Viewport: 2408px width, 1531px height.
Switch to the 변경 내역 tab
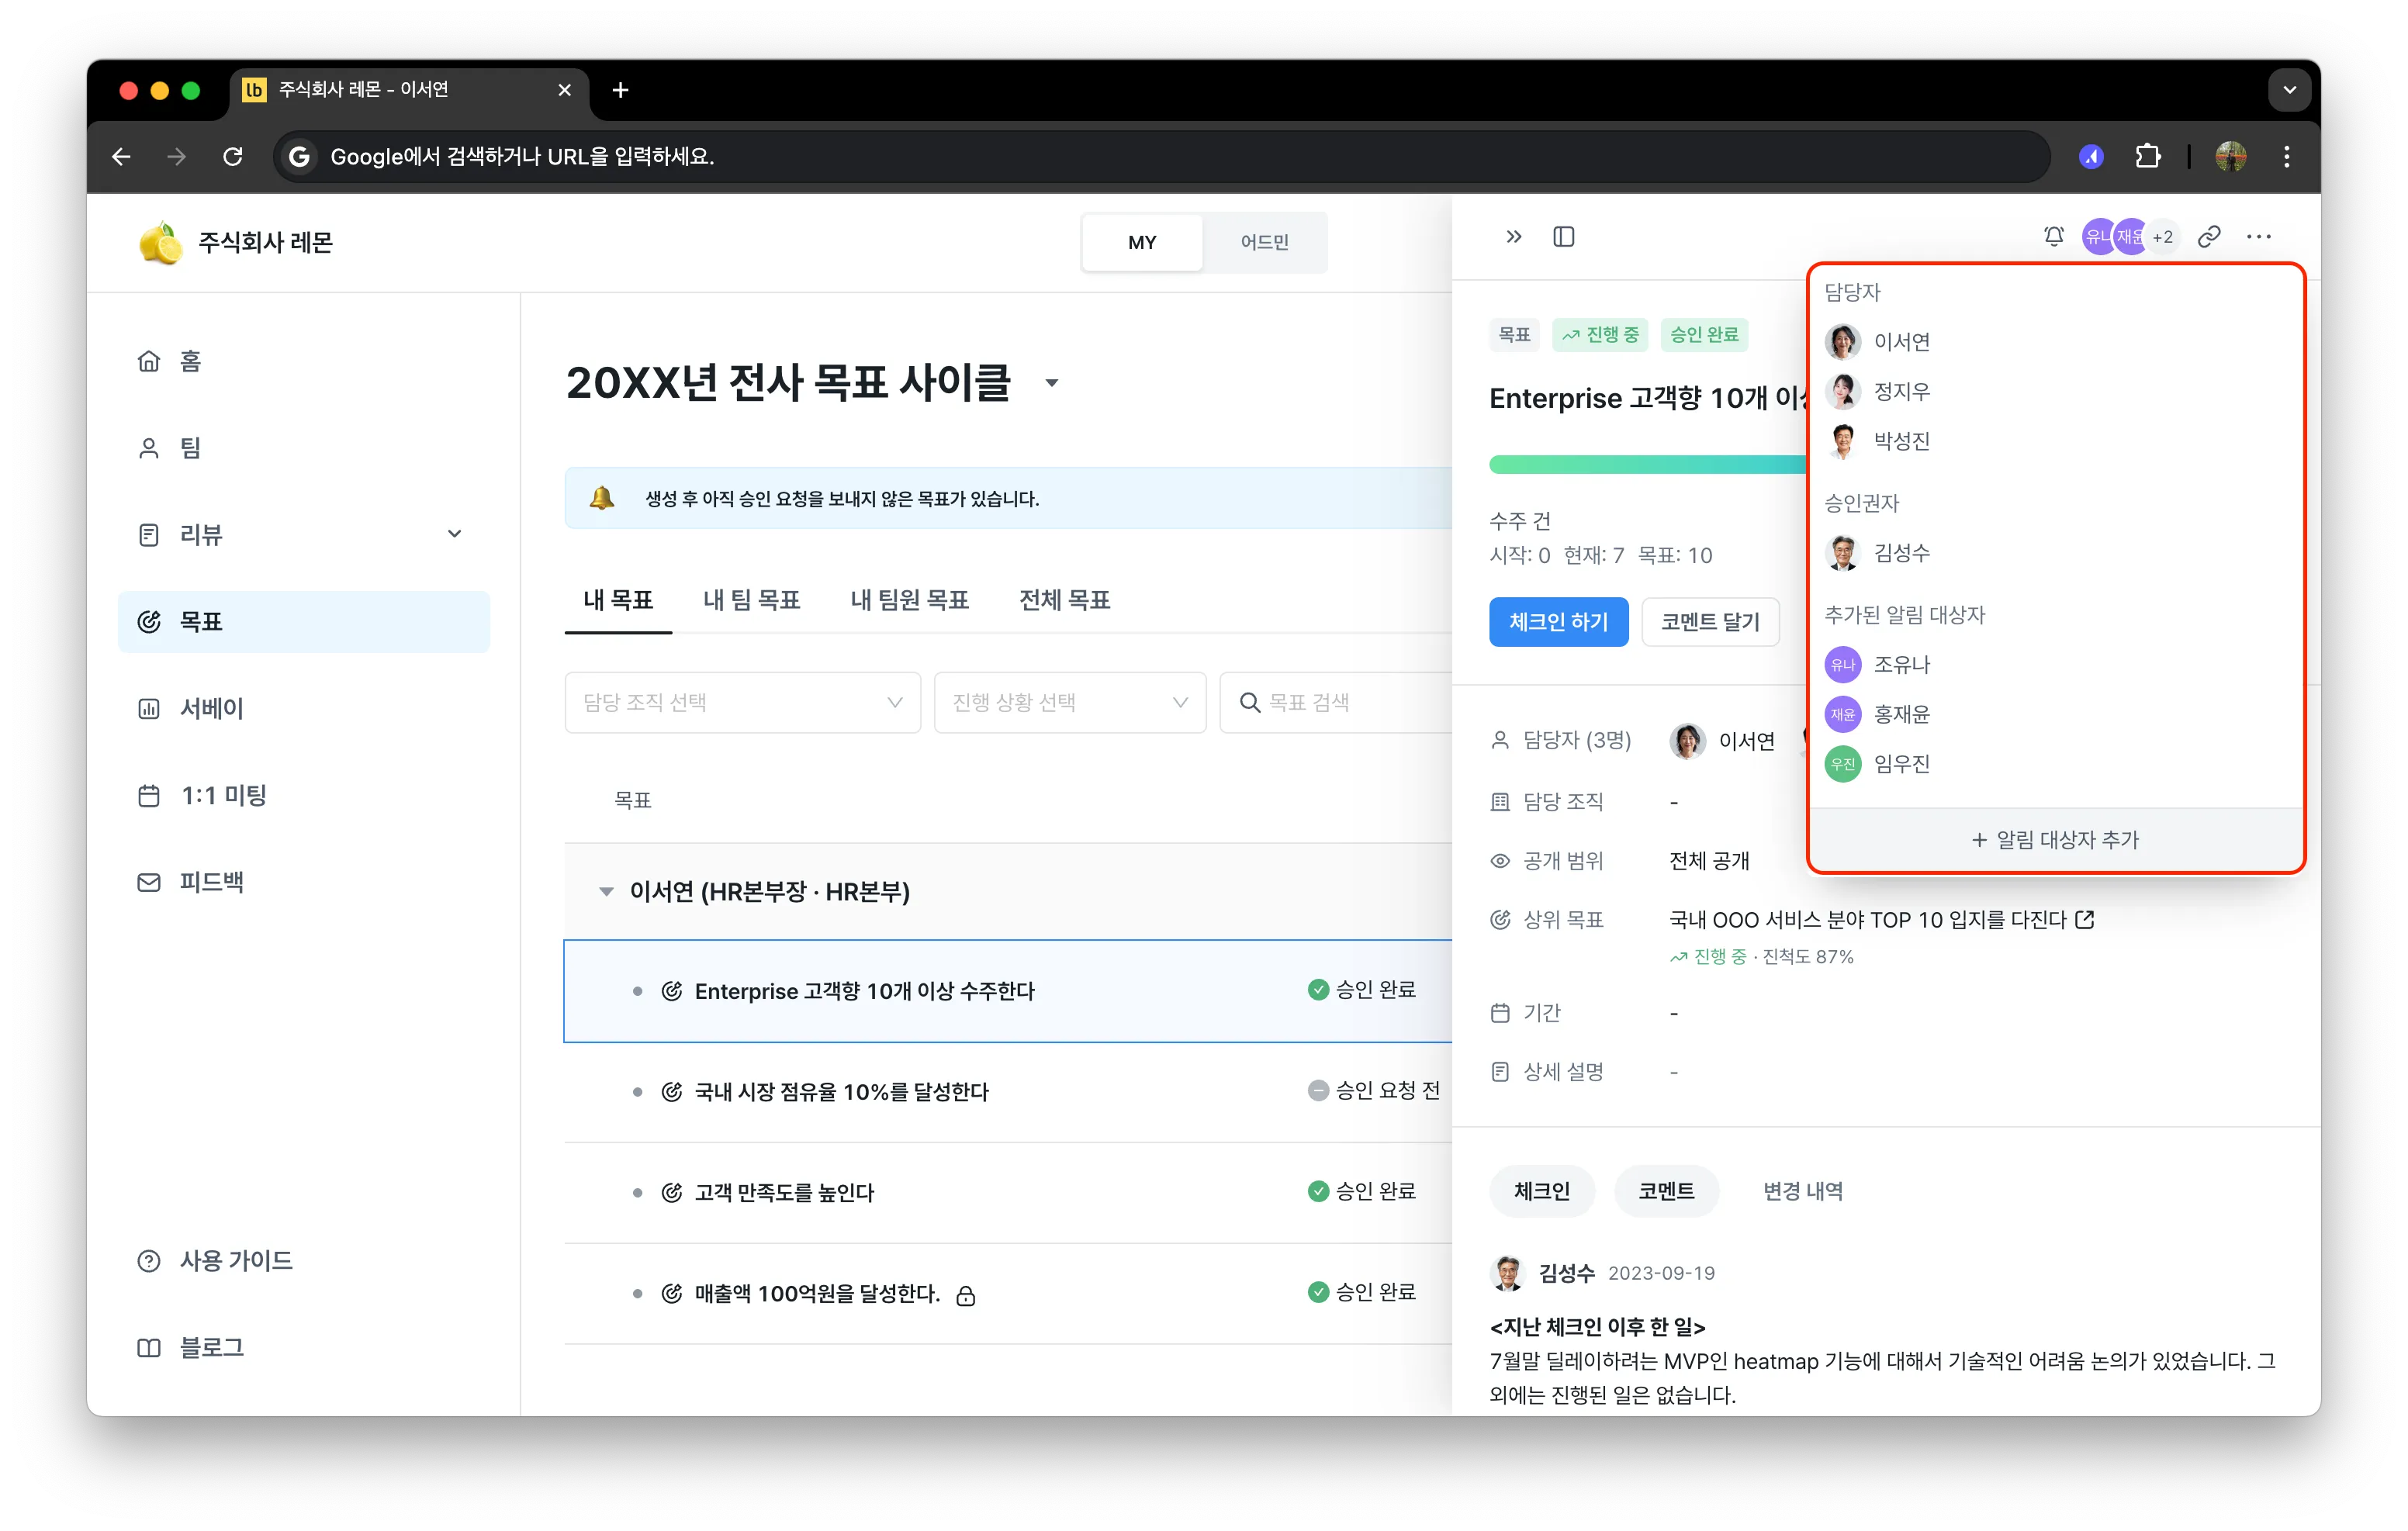point(1802,1191)
